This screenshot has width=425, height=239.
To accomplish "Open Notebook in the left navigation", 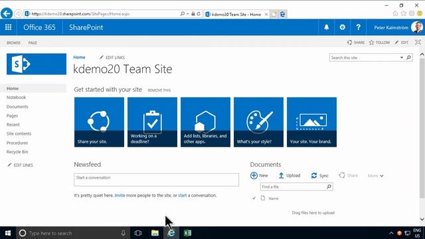I will pyautogui.click(x=16, y=98).
